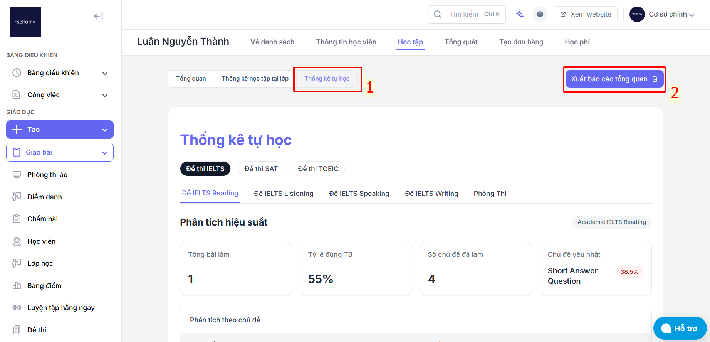
Task: Open Học viên person icon
Action: tap(17, 241)
